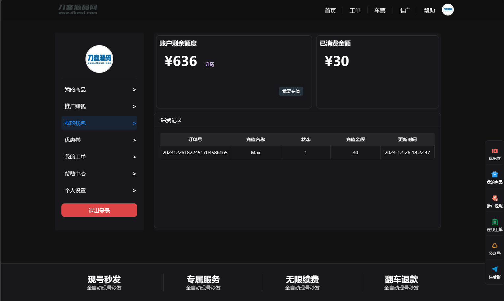This screenshot has width=504, height=301.
Task: Click 翻车退款 in the footer
Action: coord(401,279)
